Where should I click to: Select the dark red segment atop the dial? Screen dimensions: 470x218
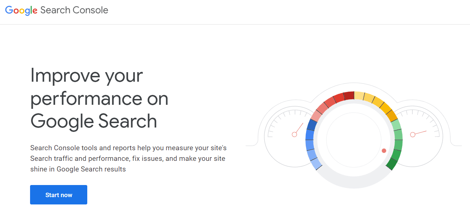click(x=349, y=96)
